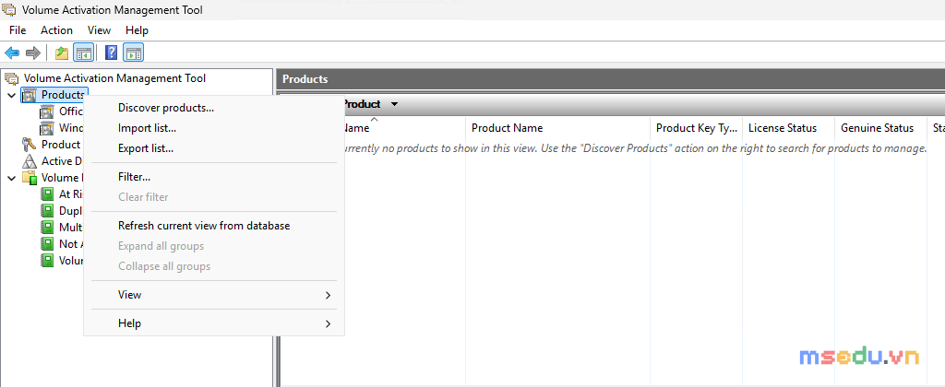Toggle Show/Hide Console Tree toolbar icon
The width and height of the screenshot is (945, 387).
[x=83, y=53]
